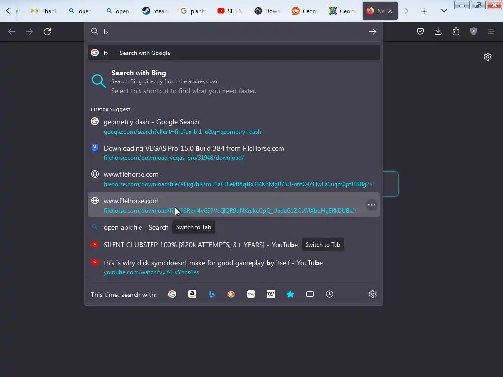This screenshot has width=503, height=377.
Task: Search this time with Bing icon
Action: tap(212, 294)
